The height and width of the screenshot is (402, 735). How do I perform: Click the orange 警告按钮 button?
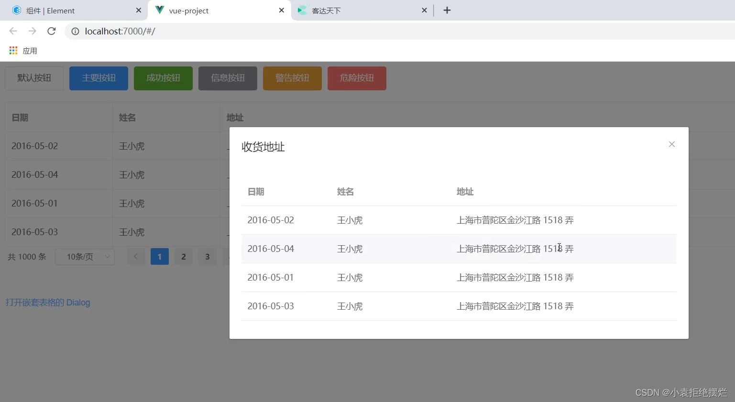[x=292, y=78]
